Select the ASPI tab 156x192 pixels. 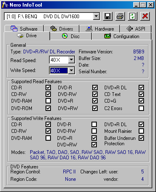(x=136, y=29)
